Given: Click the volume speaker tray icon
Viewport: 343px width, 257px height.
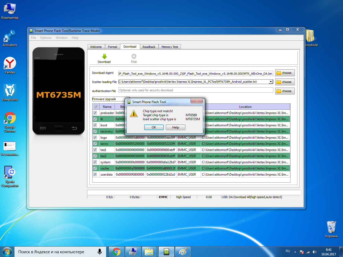Looking at the screenshot, I should 315,252.
